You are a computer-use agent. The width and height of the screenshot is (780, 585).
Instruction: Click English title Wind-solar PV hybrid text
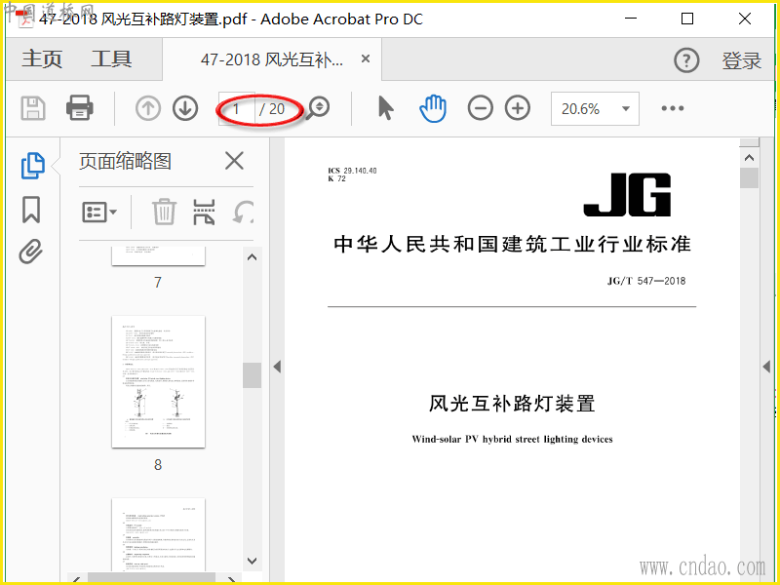[512, 440]
